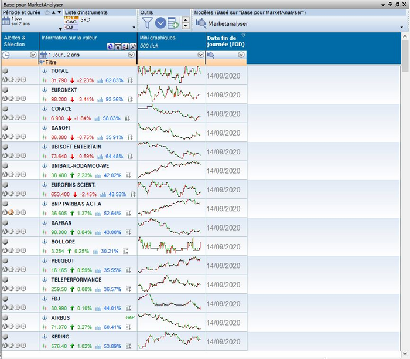Click the Date fin de journée (EOD) header
Viewport: 410px width, 359px height.
click(225, 41)
